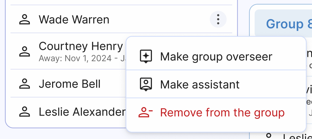Open the Group 8 header
The image size is (312, 139).
(285, 24)
